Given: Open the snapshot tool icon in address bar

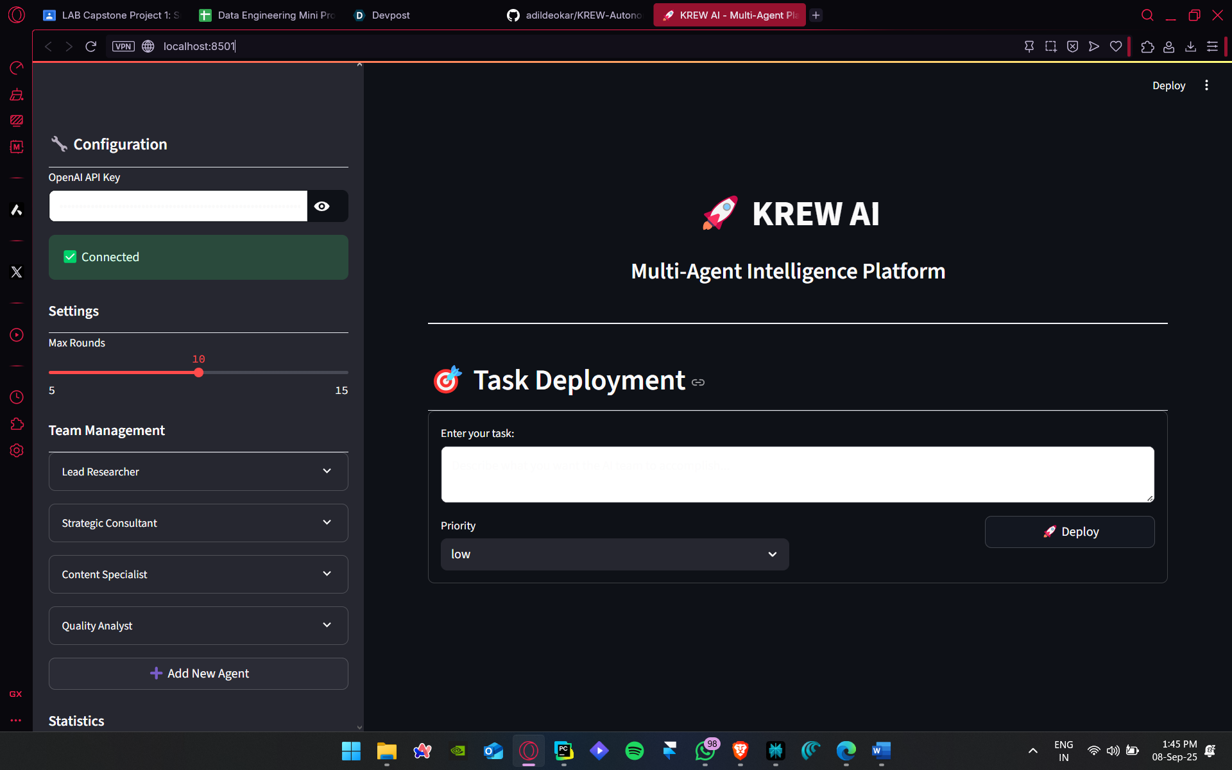Looking at the screenshot, I should point(1050,46).
